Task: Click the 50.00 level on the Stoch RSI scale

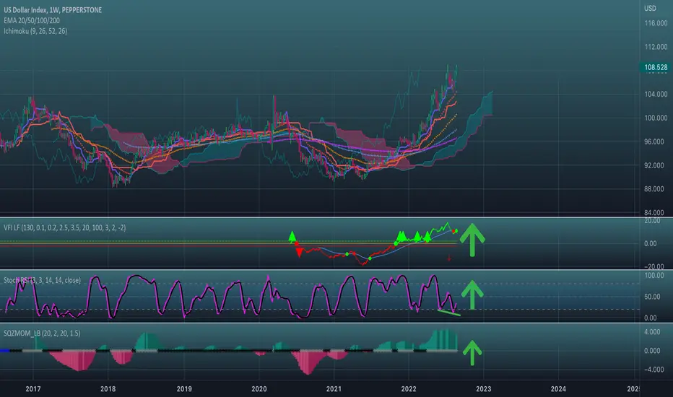Action: click(x=651, y=297)
